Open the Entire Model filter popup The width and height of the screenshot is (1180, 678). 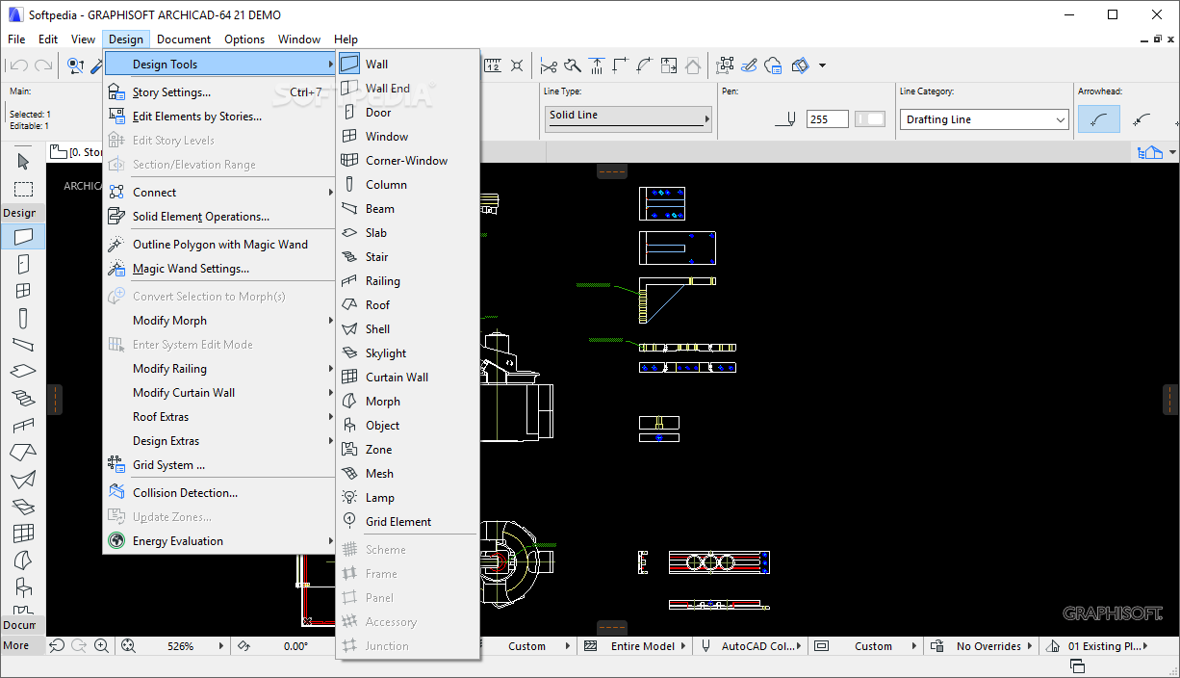[649, 646]
